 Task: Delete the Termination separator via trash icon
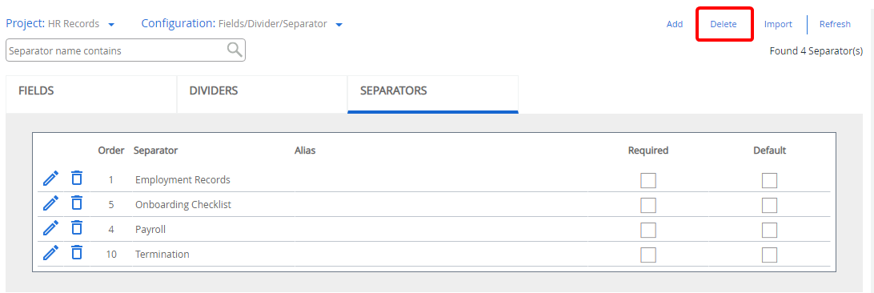tap(77, 252)
